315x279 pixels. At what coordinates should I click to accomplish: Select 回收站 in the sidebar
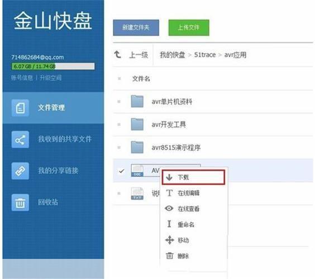[x=53, y=203]
